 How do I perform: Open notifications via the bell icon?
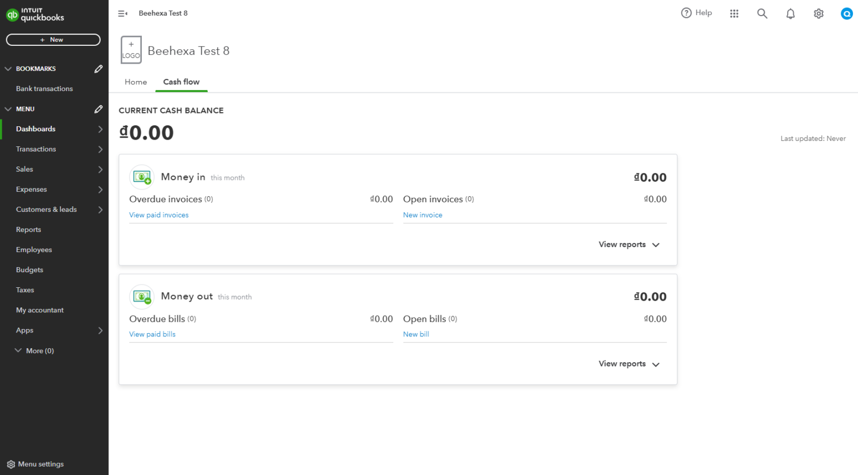(790, 13)
